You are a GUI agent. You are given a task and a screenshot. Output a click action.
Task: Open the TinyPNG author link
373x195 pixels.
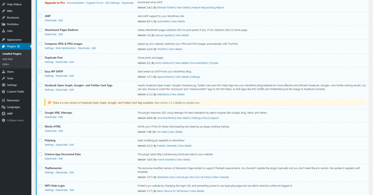pos(162,49)
